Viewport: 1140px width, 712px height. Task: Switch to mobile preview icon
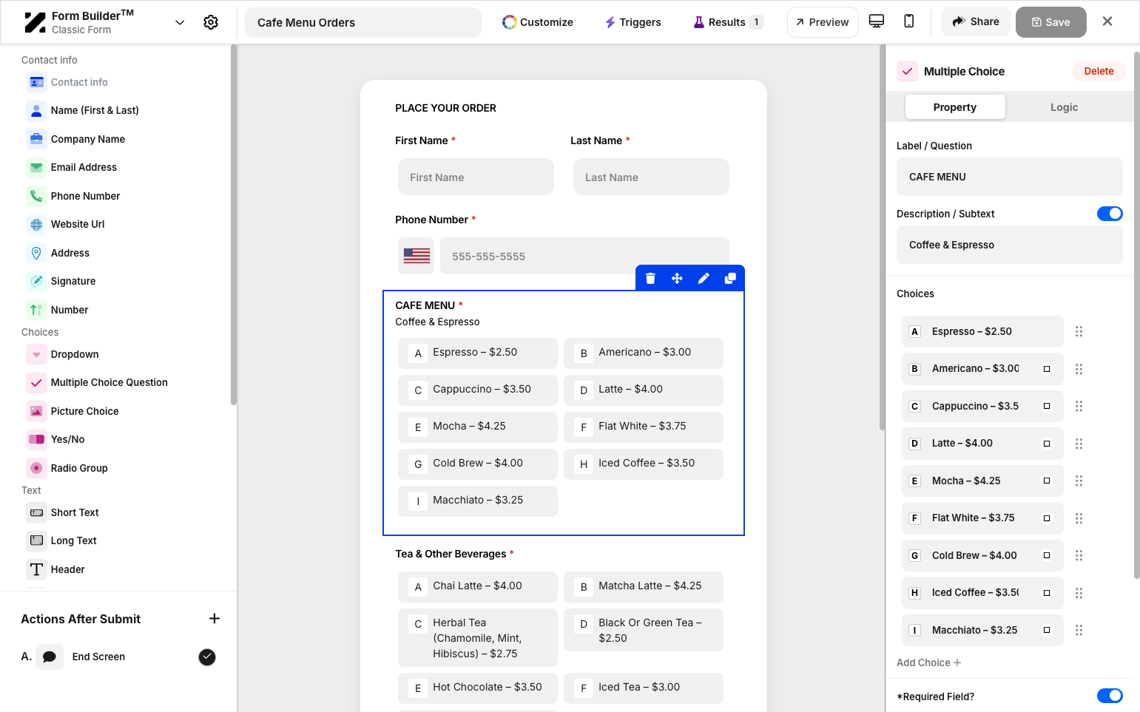909,21
